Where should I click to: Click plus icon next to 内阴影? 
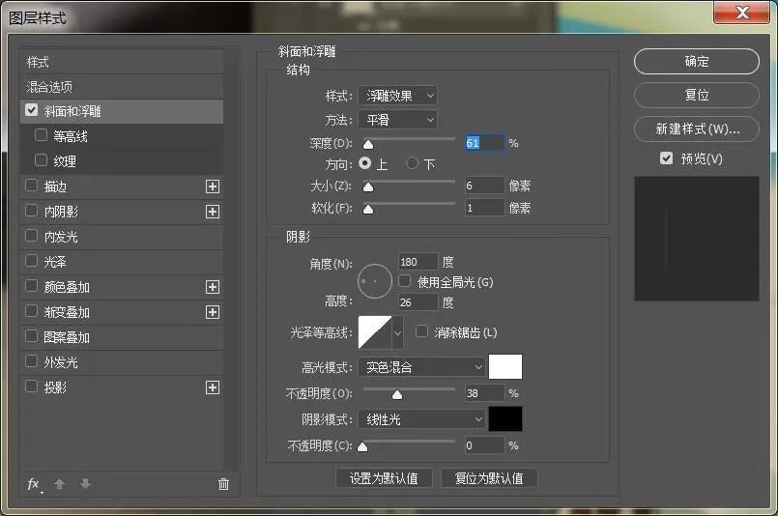coord(213,212)
